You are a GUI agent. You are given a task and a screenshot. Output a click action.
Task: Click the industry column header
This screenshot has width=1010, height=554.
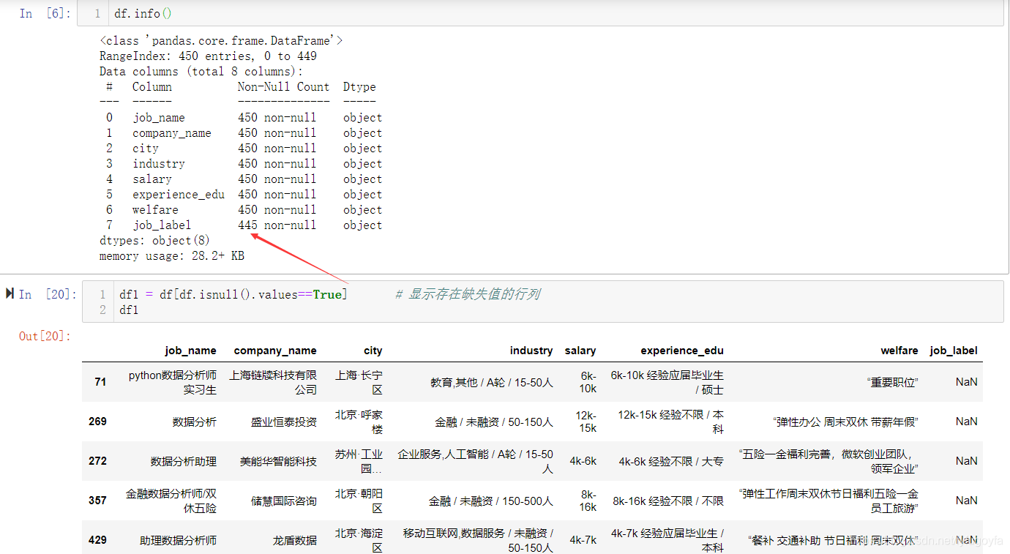coord(531,351)
